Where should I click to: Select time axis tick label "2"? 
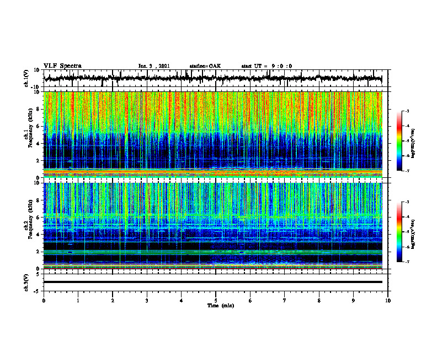point(113,301)
